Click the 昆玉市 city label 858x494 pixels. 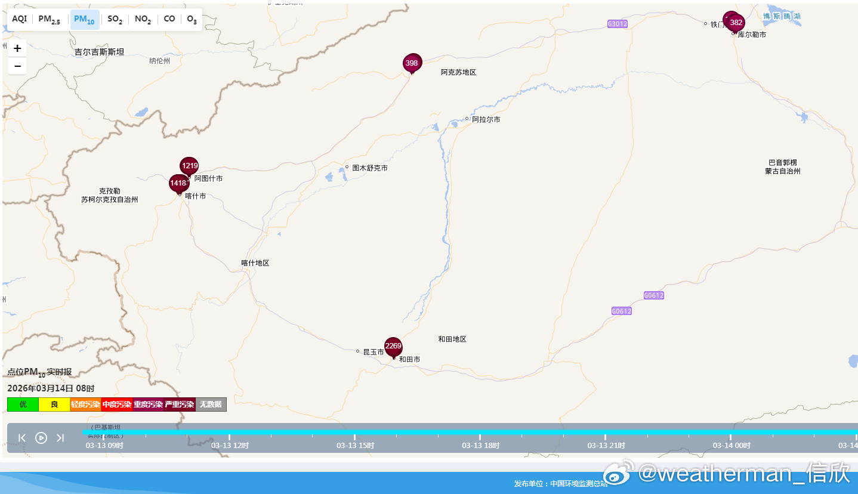point(374,353)
